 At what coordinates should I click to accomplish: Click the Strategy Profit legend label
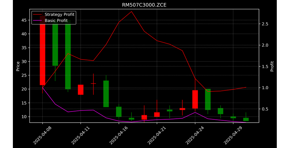59,14
